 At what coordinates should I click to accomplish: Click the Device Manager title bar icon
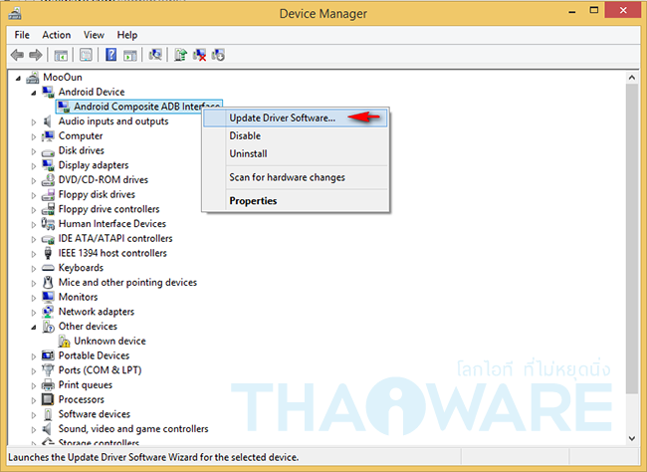(x=15, y=13)
